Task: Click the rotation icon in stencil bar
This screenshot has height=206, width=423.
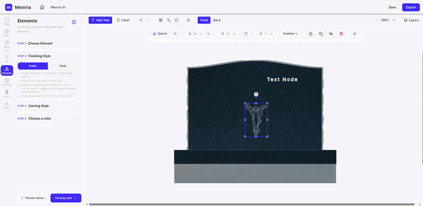Action: (x=246, y=34)
